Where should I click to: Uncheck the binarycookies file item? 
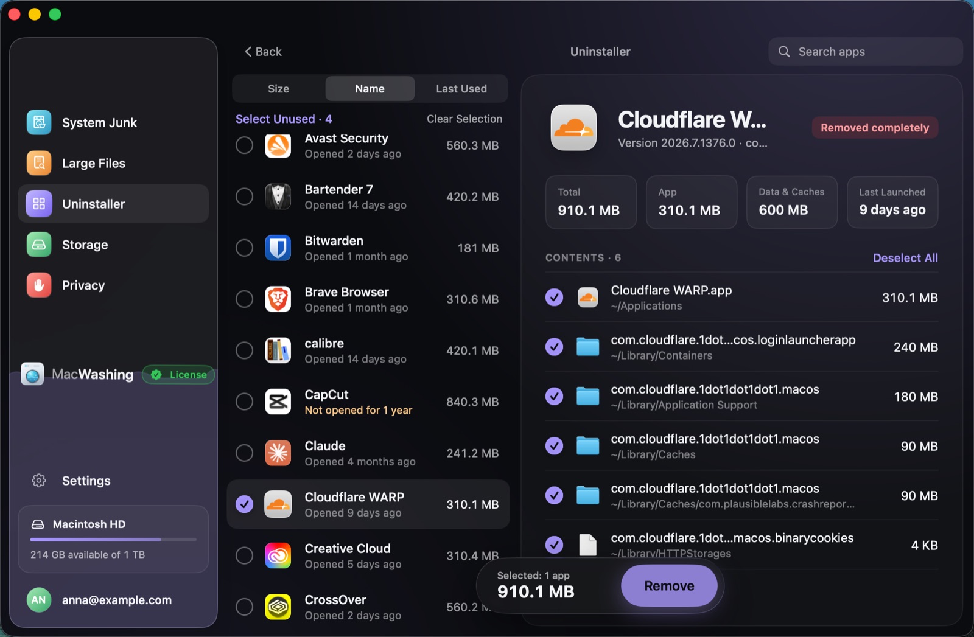pyautogui.click(x=554, y=545)
